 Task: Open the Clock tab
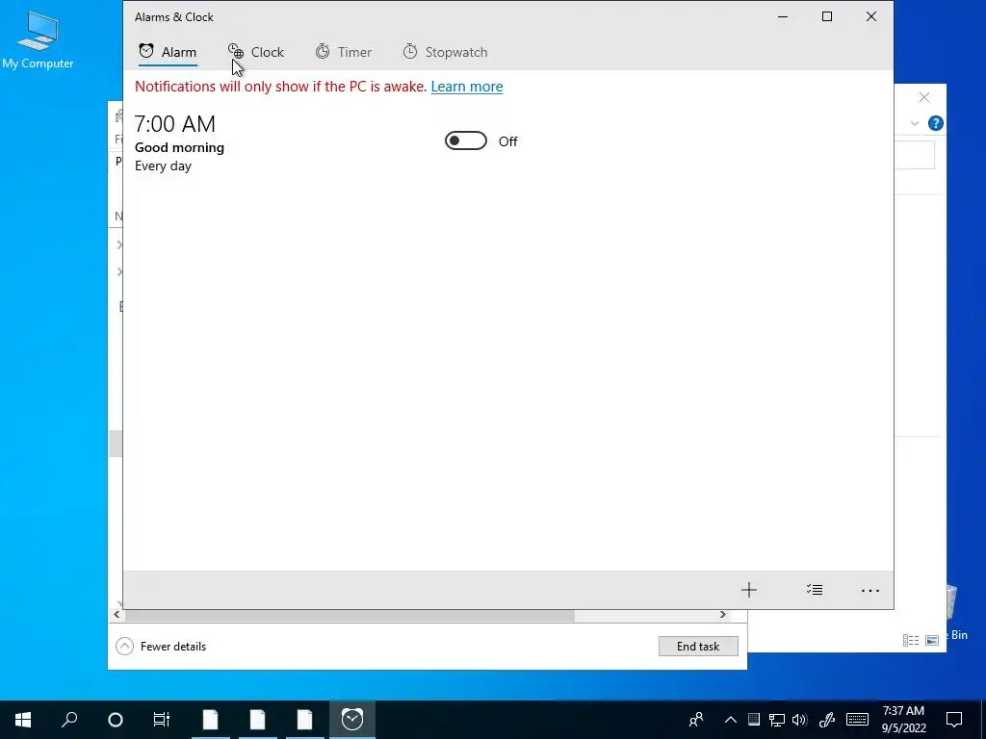(256, 52)
